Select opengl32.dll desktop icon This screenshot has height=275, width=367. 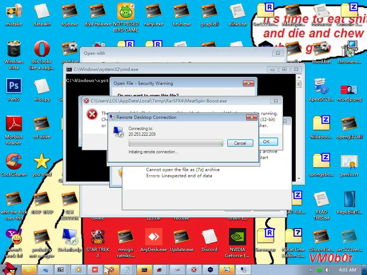coord(349,127)
